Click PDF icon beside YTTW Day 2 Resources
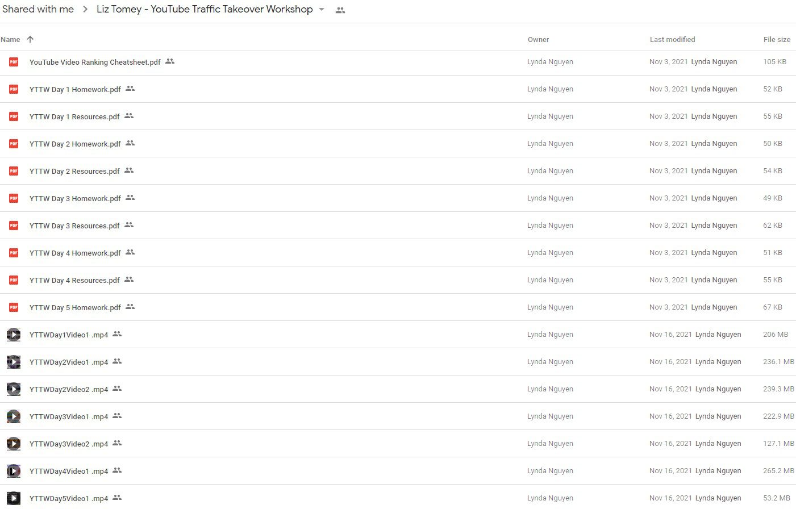The width and height of the screenshot is (796, 509). tap(14, 171)
